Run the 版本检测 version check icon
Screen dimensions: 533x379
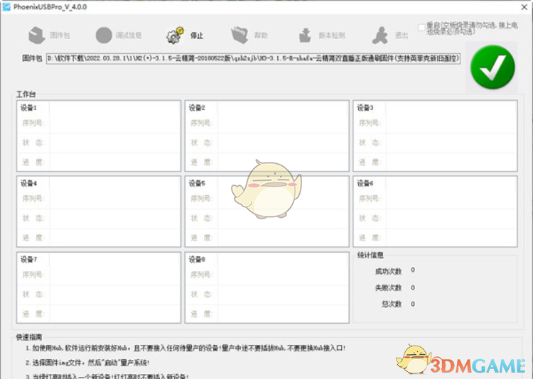(305, 35)
